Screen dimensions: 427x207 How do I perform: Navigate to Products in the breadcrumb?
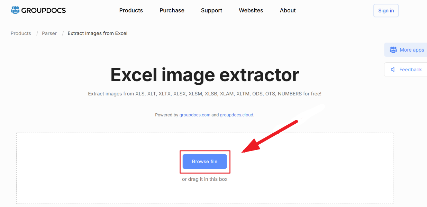coord(20,33)
